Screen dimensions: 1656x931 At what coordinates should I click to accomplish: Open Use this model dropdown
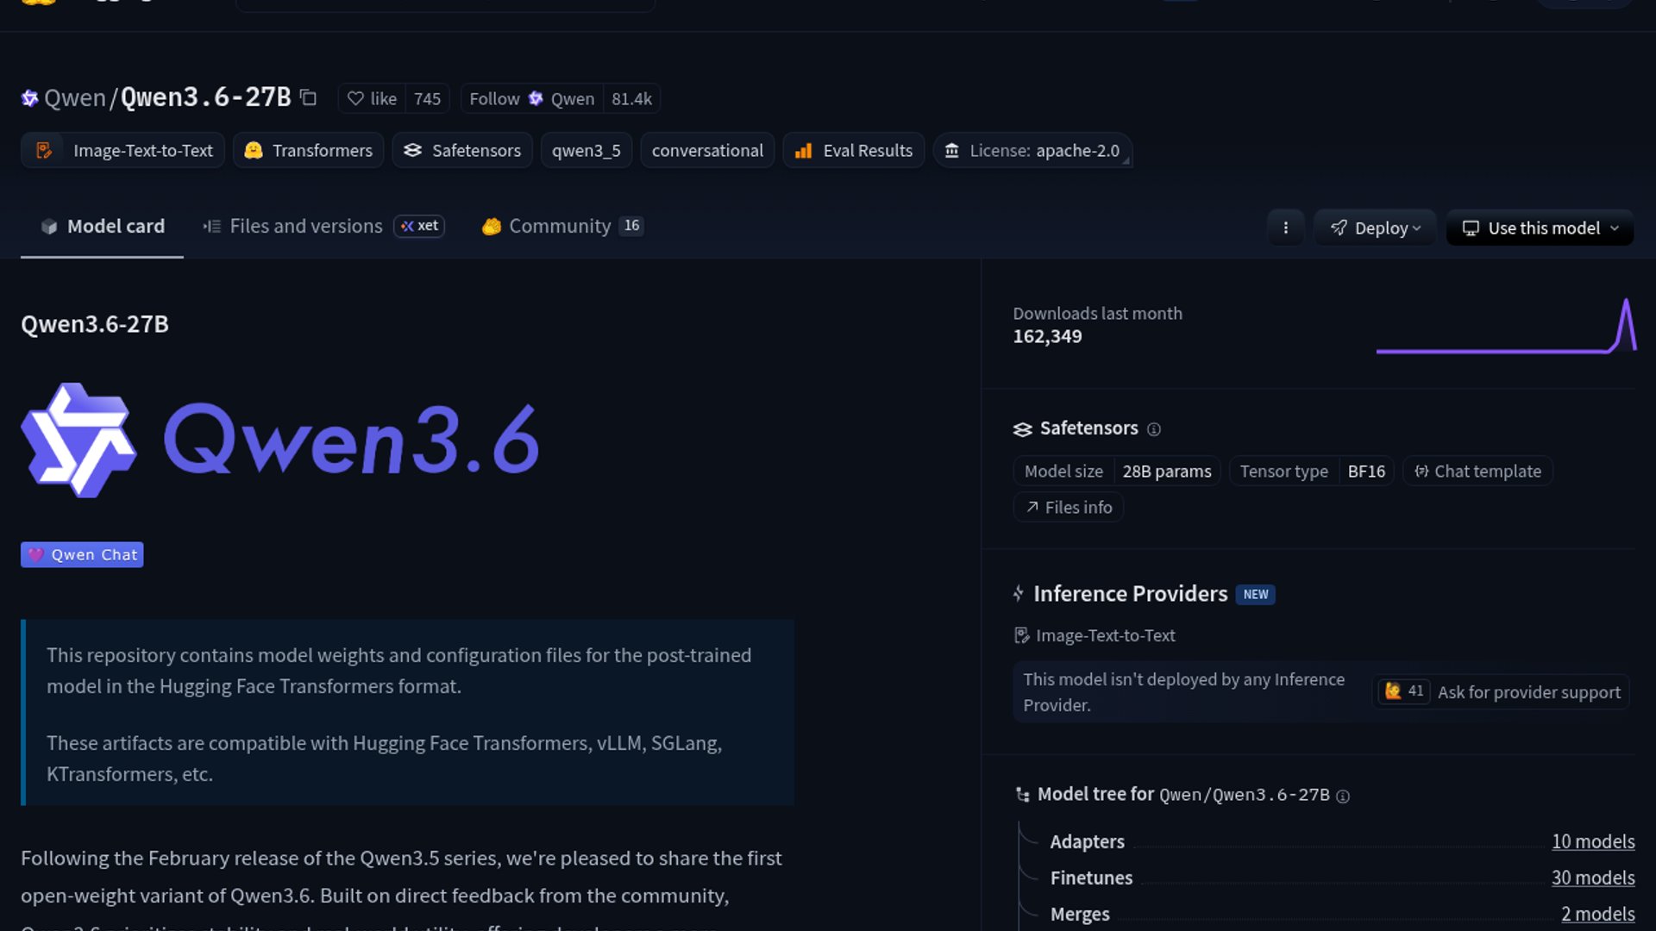click(x=1540, y=228)
